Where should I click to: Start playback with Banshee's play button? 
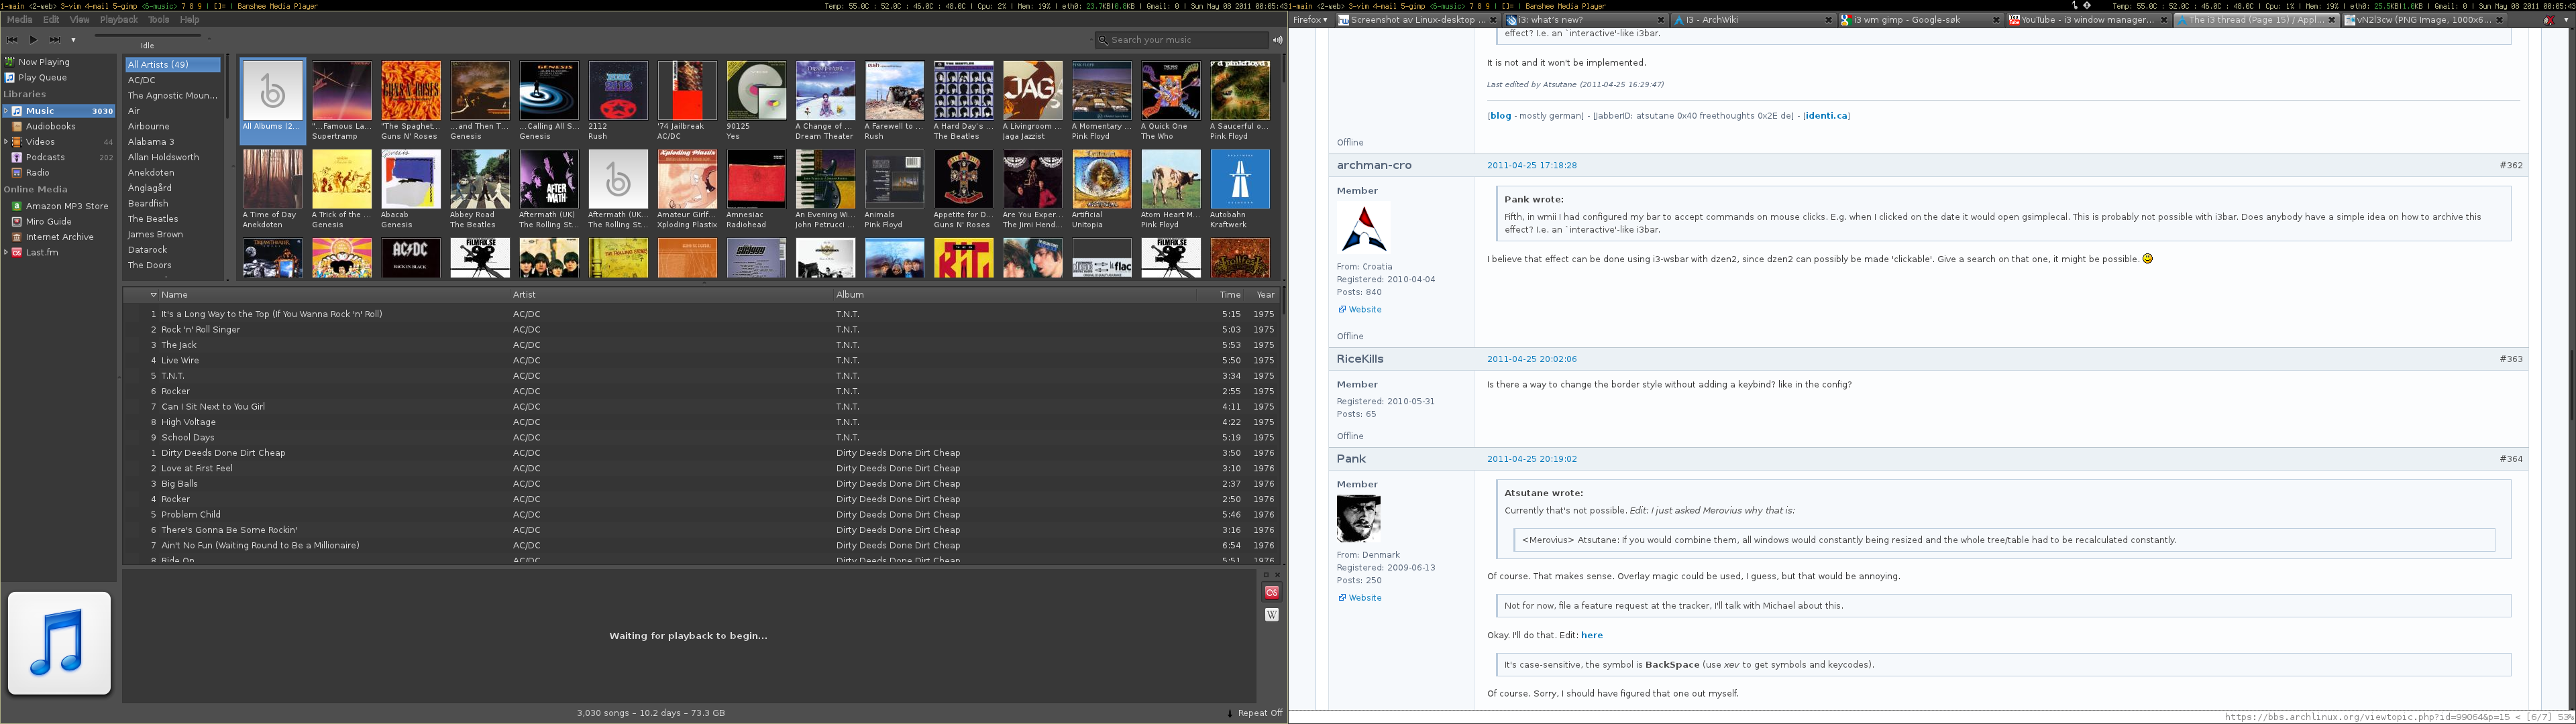pos(33,40)
